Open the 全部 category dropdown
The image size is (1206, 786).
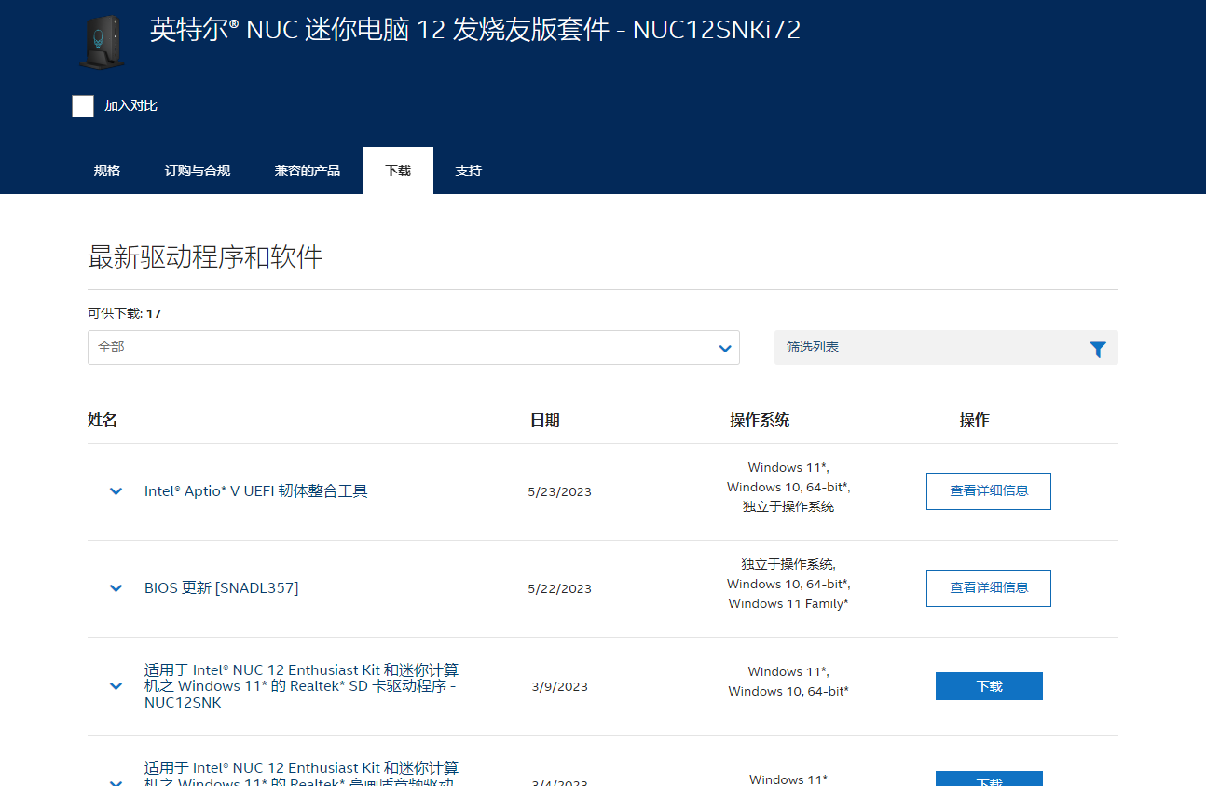click(x=414, y=347)
